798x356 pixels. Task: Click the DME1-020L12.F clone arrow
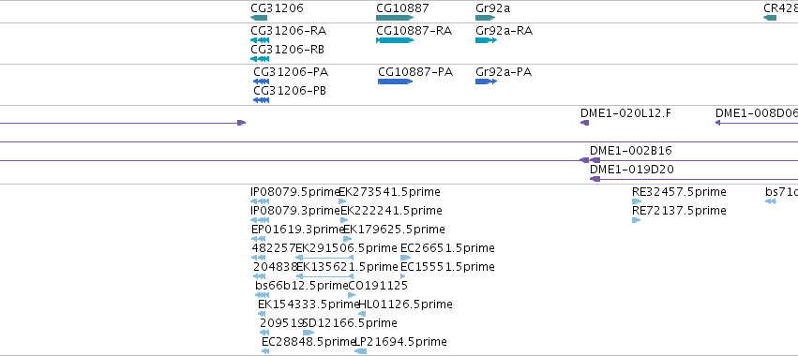585,123
